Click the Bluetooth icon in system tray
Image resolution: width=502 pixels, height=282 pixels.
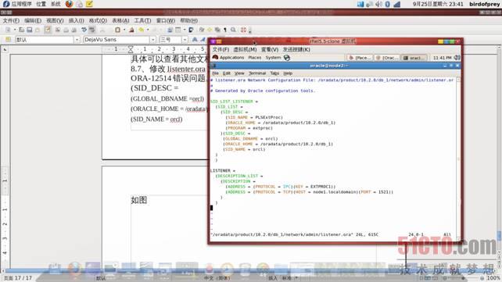tap(387, 4)
